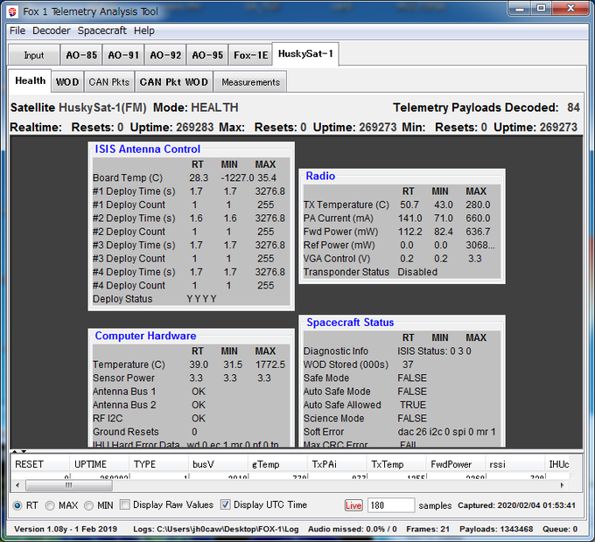Open the Help menu
Screen dimensions: 595x542
tap(143, 31)
